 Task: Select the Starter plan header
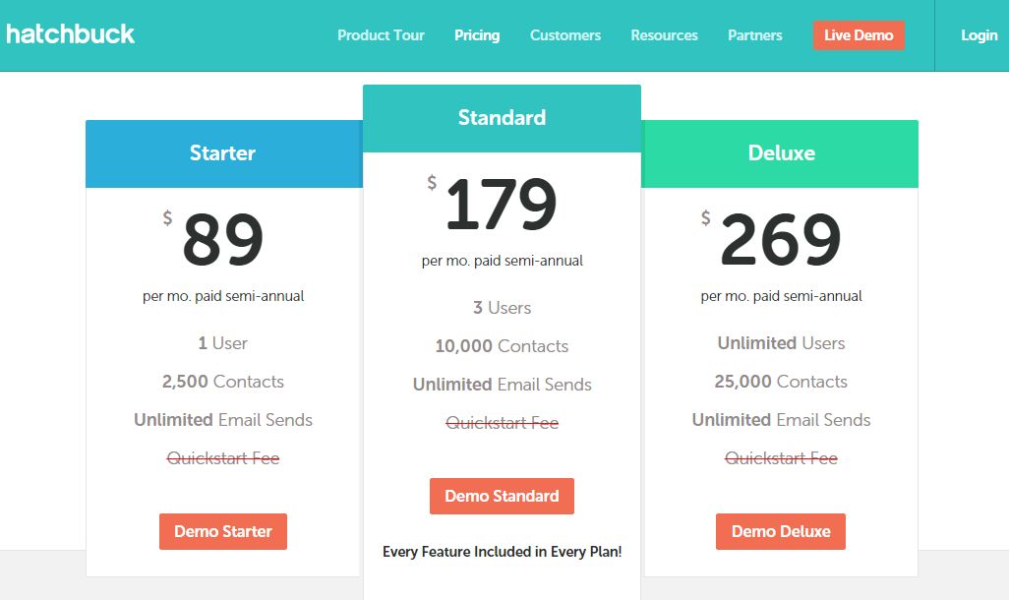pos(224,153)
